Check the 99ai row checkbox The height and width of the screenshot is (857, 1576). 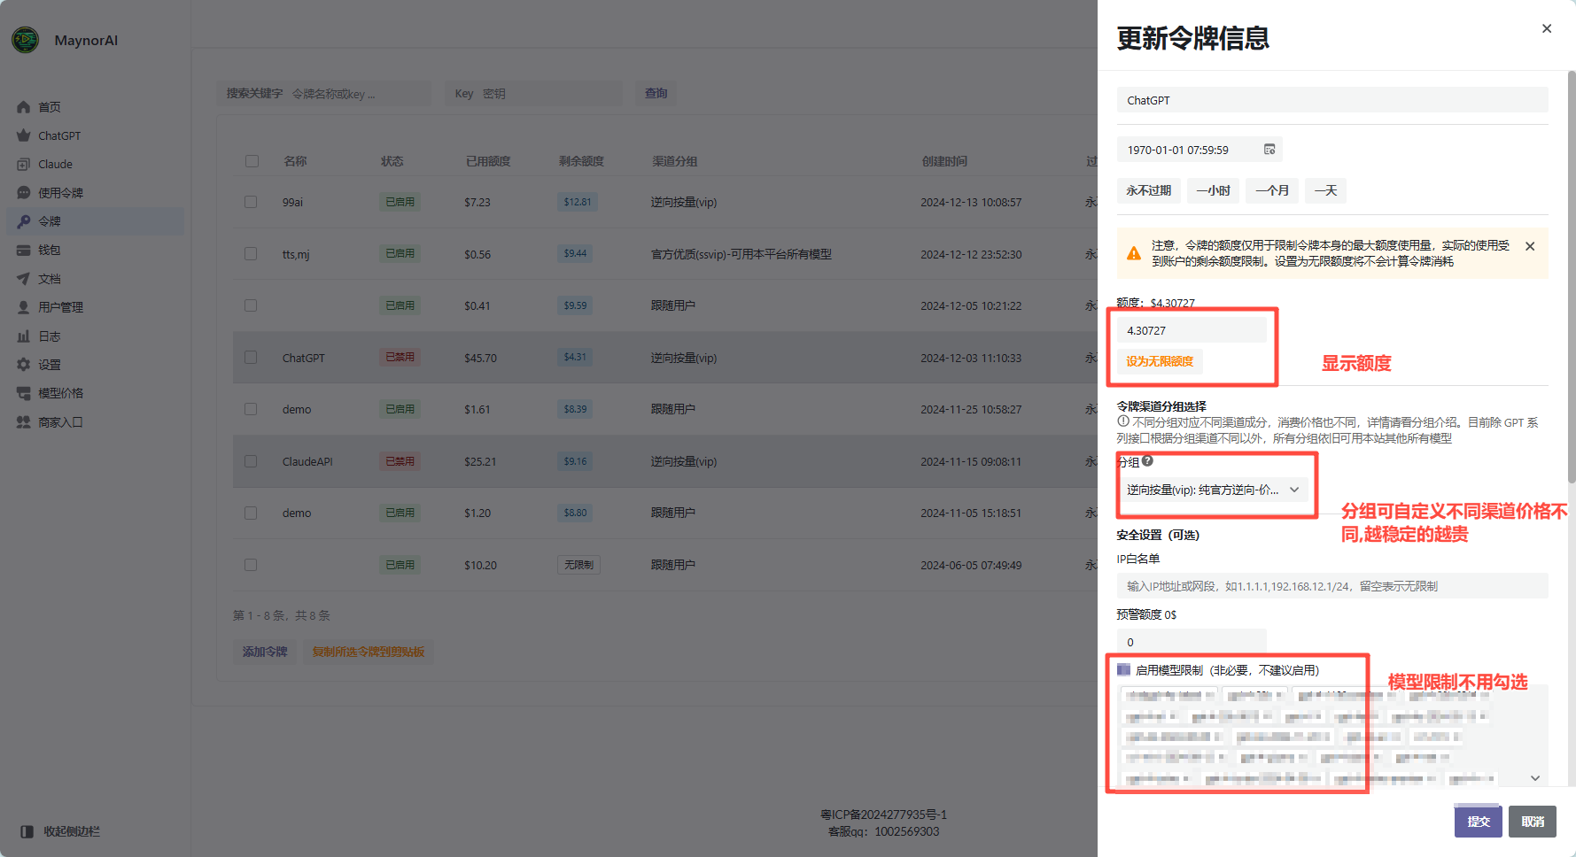click(251, 202)
